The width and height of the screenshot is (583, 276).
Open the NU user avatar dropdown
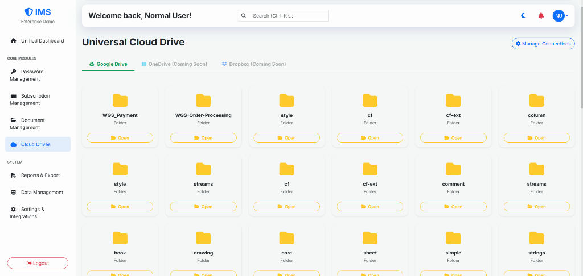click(x=560, y=15)
